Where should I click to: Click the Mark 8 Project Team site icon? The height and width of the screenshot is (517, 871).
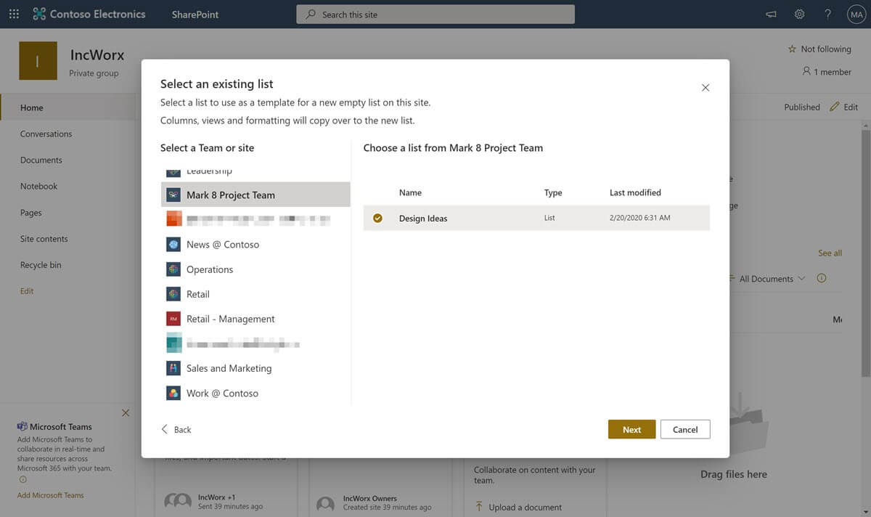click(173, 195)
